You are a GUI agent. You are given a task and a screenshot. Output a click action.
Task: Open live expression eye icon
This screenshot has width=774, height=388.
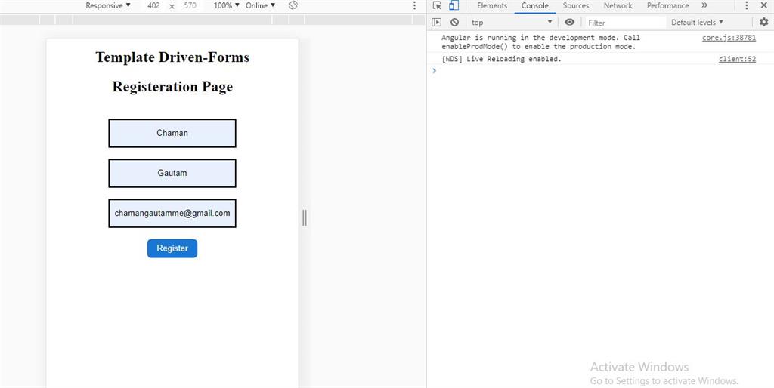[570, 22]
